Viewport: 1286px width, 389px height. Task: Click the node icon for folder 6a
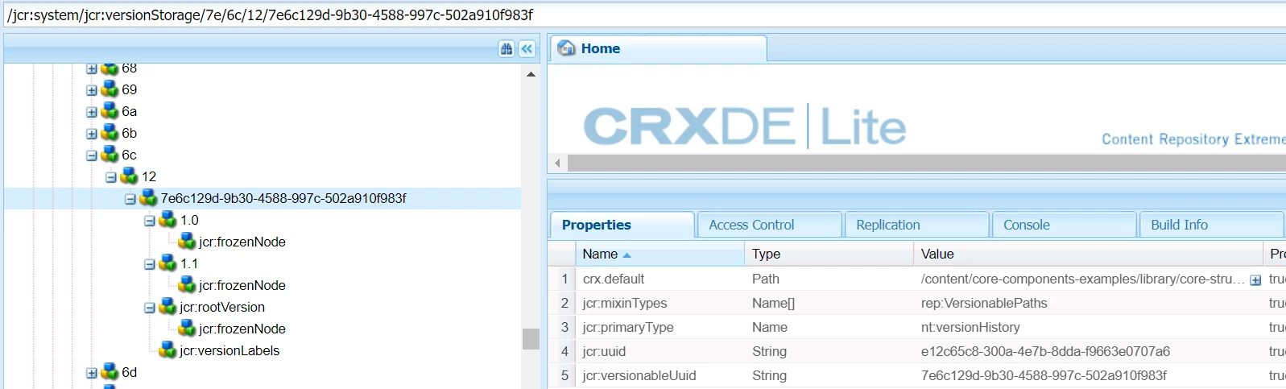click(x=110, y=111)
